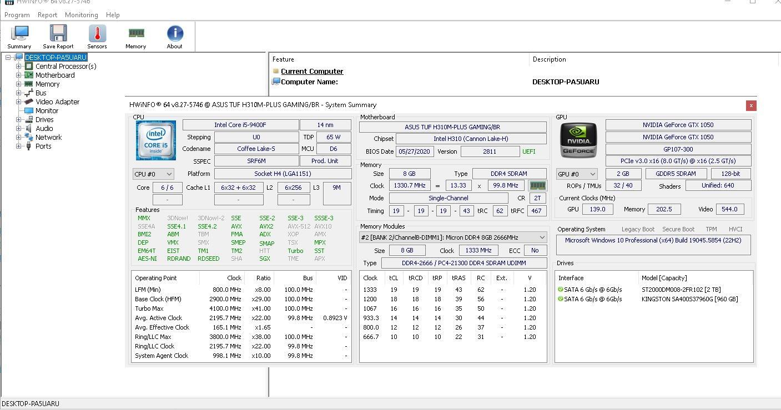This screenshot has width=781, height=410.
Task: Open the Memory toolbar icon
Action: [x=136, y=33]
